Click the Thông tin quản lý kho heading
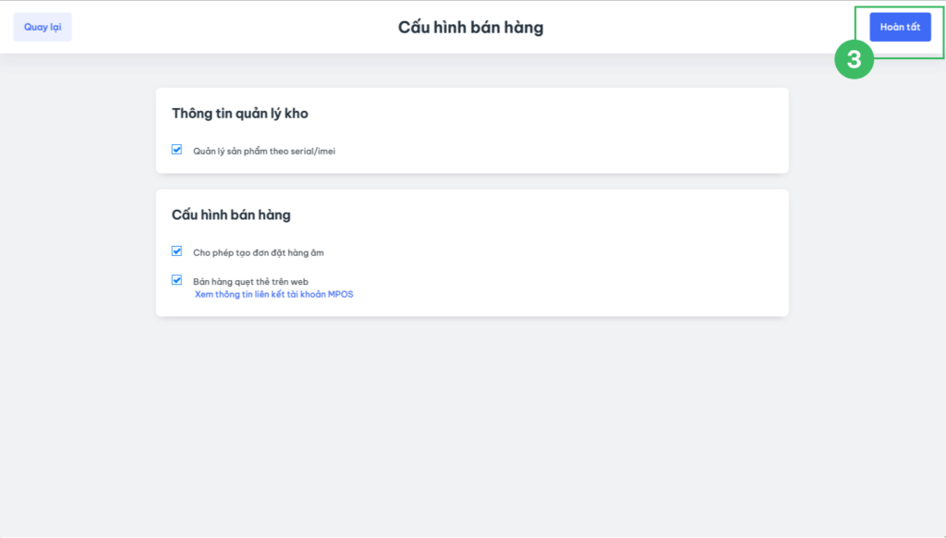This screenshot has width=946, height=538. click(x=239, y=114)
